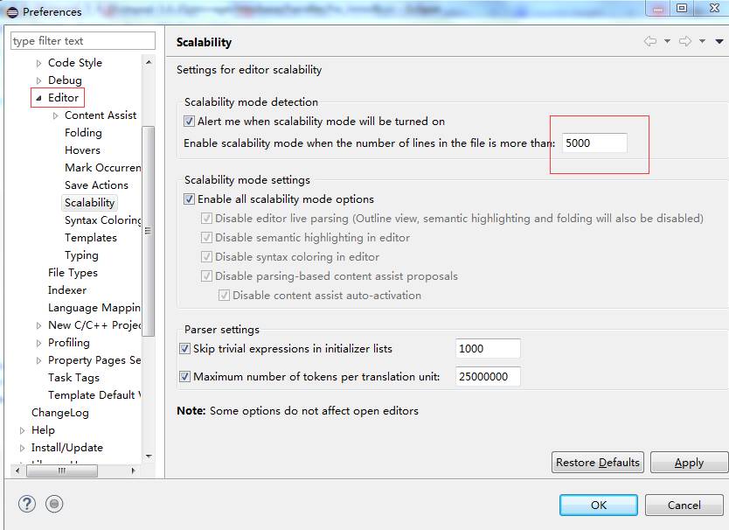Open the Scalability page view menu triangle
The image size is (729, 530).
[719, 41]
